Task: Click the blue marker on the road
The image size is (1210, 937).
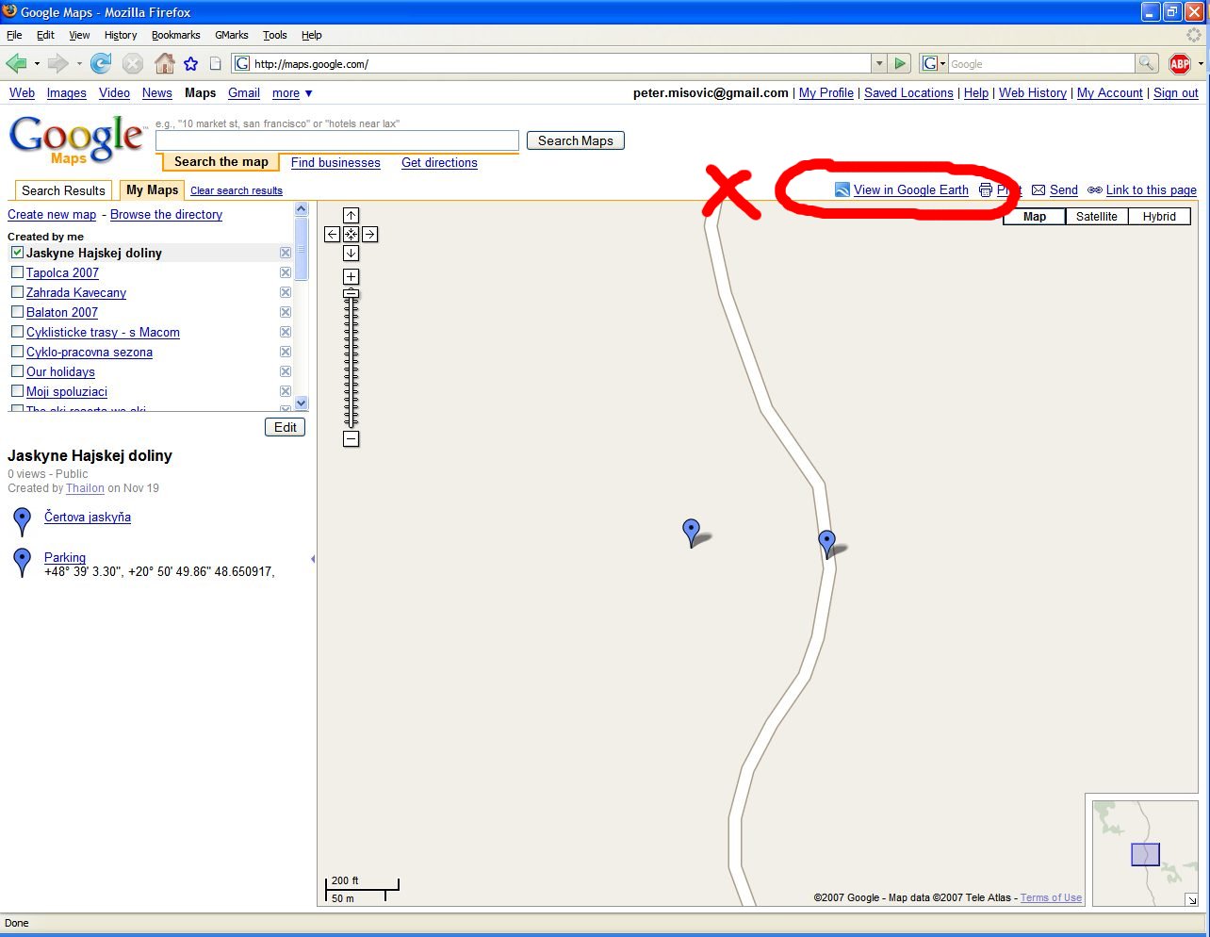Action: pos(826,543)
